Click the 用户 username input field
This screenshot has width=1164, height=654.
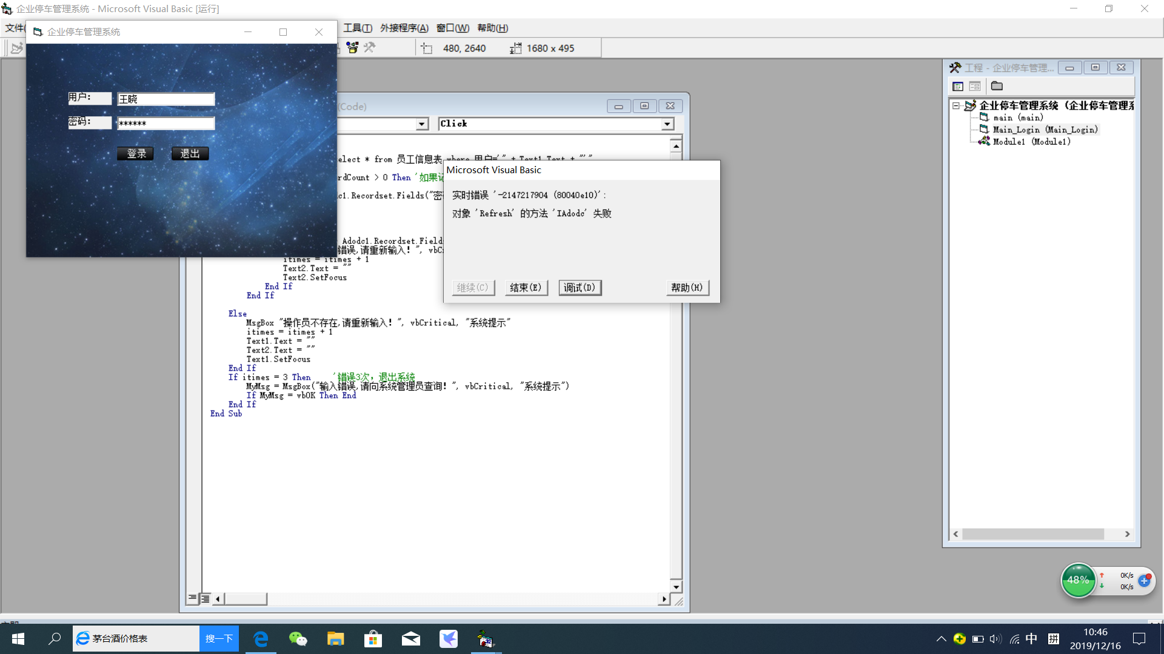(x=166, y=99)
